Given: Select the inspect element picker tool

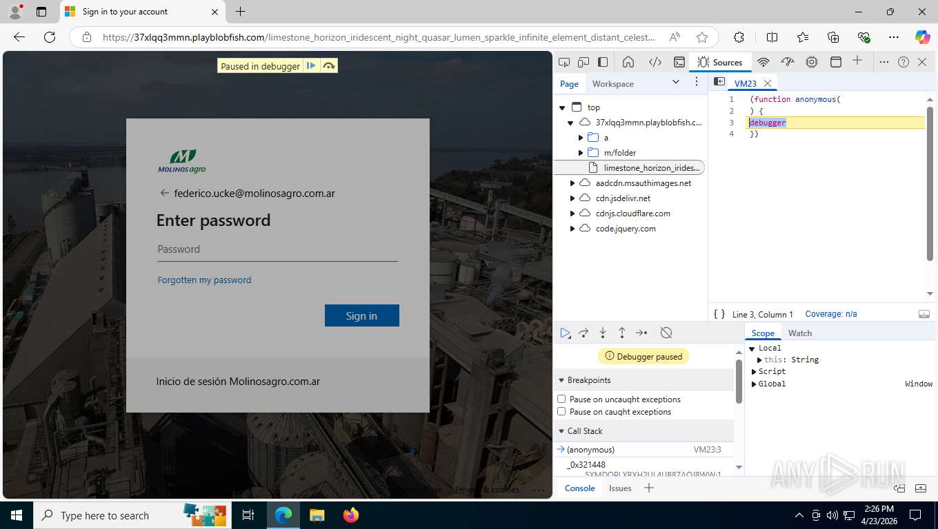Looking at the screenshot, I should pos(564,62).
